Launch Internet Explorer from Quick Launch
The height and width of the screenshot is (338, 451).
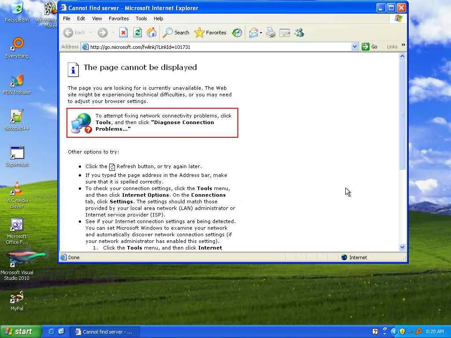[51, 331]
